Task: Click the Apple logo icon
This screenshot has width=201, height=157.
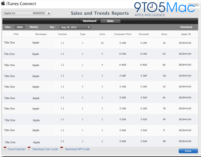Action: pyautogui.click(x=3, y=3)
